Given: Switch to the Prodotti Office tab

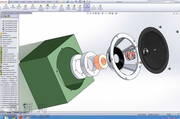Looking at the screenshot, I should [27, 13].
